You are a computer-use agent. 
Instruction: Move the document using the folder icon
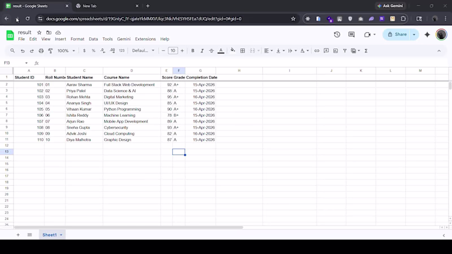point(49,33)
